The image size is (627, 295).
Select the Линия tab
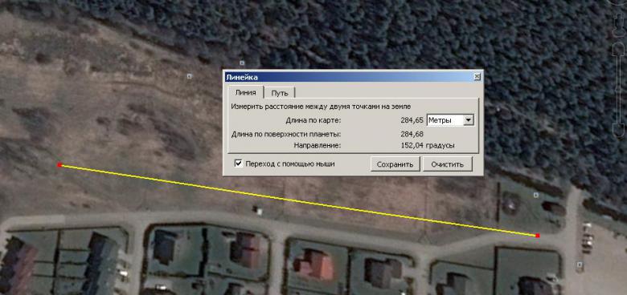[x=245, y=92]
